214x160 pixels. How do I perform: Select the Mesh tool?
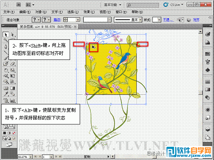(x=6, y=88)
